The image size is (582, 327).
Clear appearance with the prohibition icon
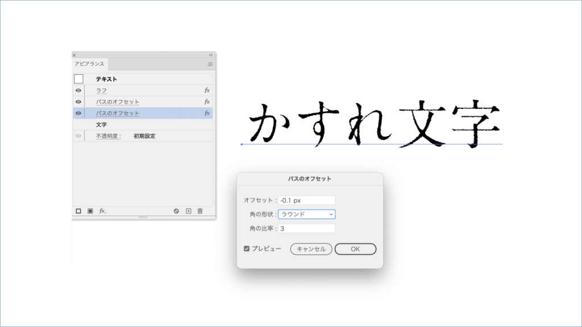(x=176, y=211)
